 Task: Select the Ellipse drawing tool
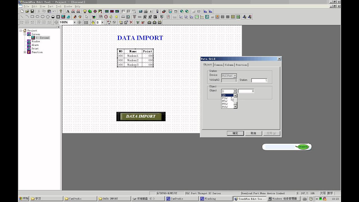[x=43, y=17]
